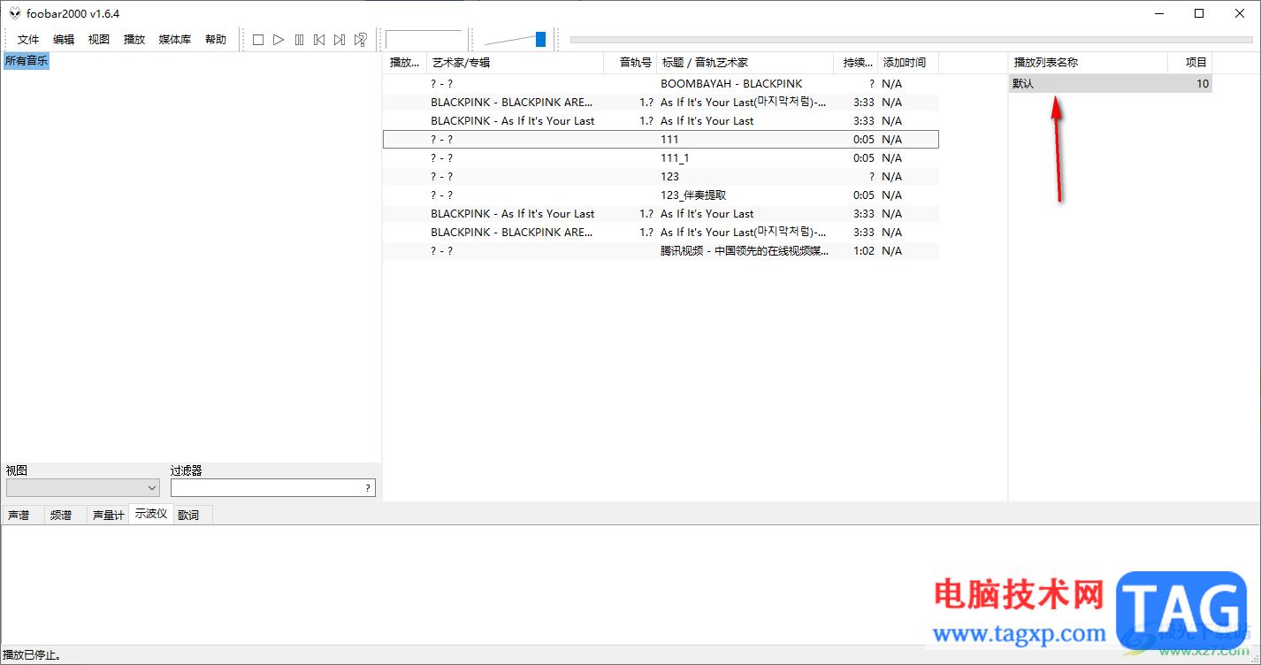
Task: Open the 视图 menu
Action: 99,40
